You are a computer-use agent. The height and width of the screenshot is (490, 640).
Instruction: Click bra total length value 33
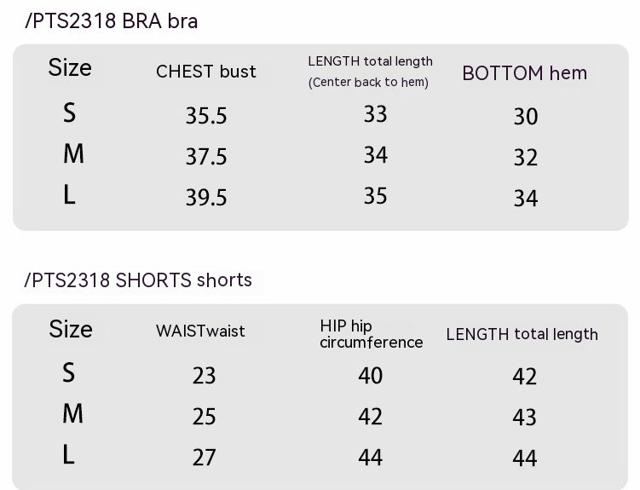[375, 114]
